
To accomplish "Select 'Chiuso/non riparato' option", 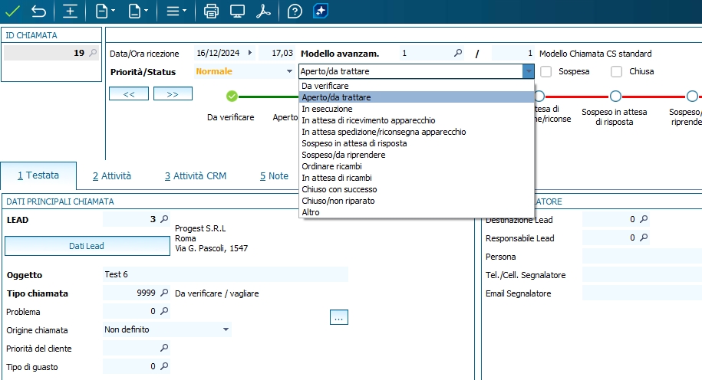I will coord(417,201).
